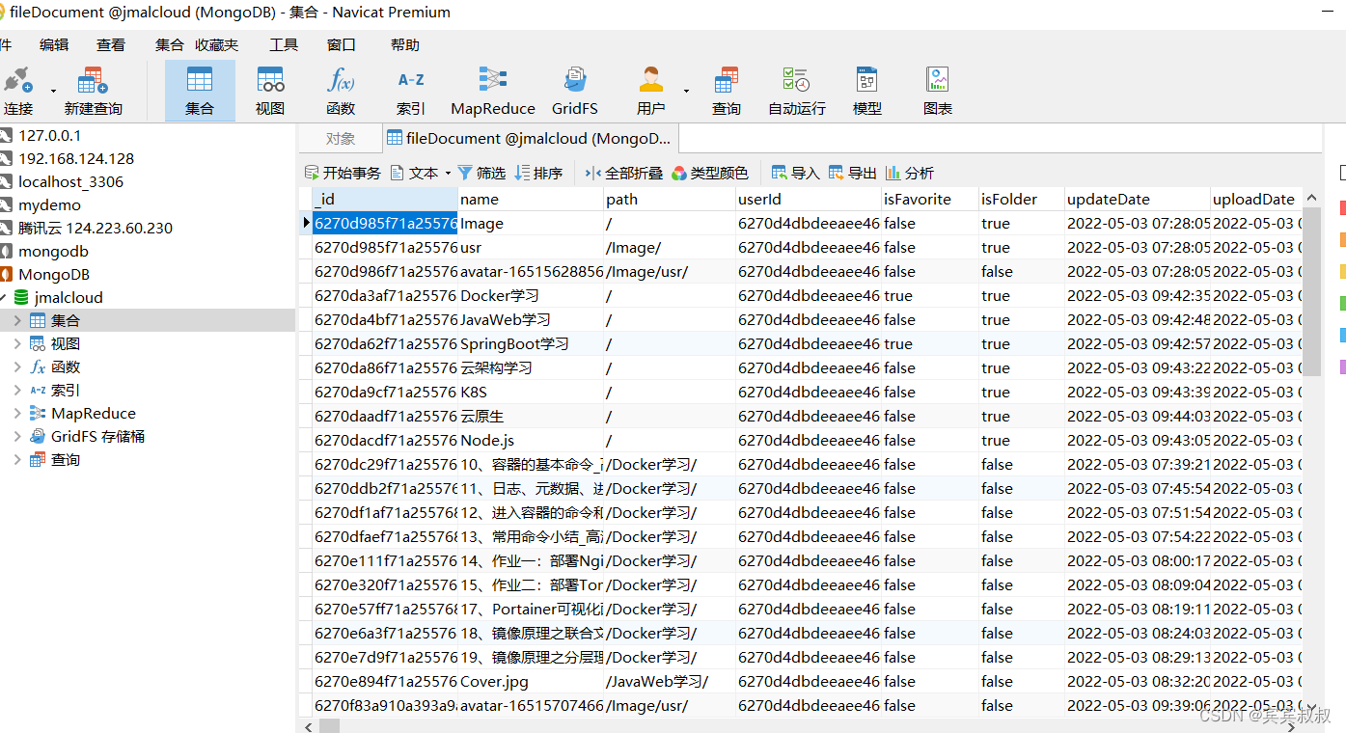Click the purple color swatch on right edge

[x=1342, y=366]
